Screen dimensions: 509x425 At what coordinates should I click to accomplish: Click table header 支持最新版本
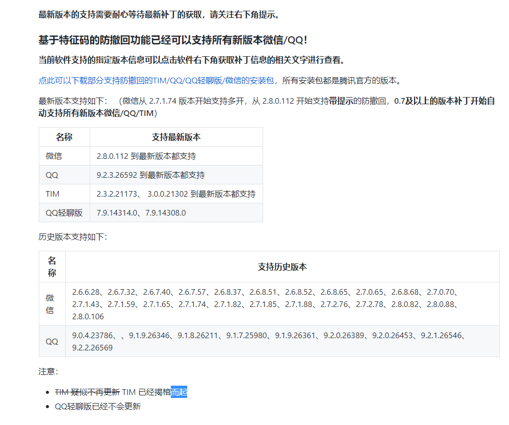[x=176, y=137]
